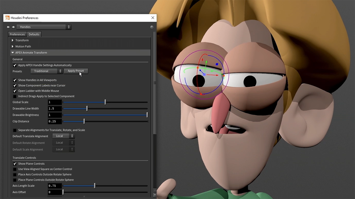Switch to the Defaults tab
The height and width of the screenshot is (199, 355).
click(34, 34)
